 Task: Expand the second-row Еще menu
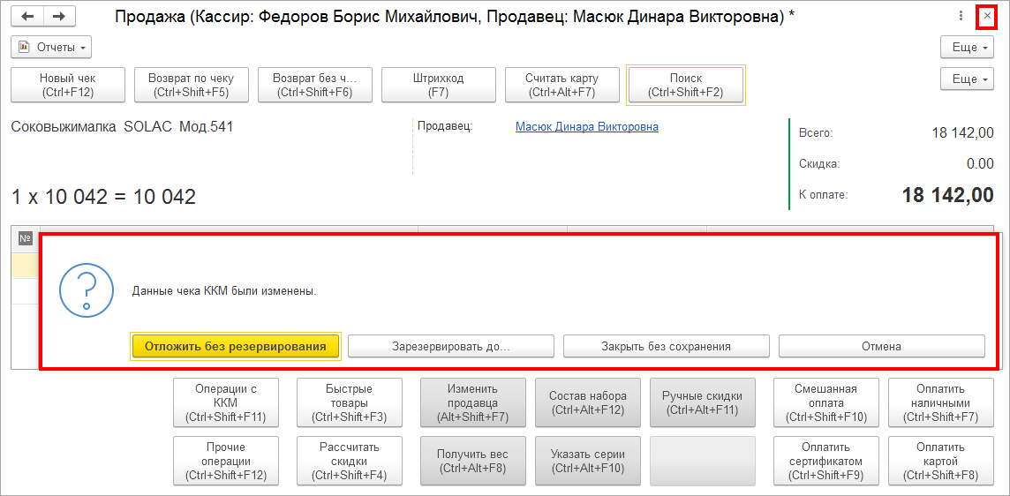click(x=969, y=80)
